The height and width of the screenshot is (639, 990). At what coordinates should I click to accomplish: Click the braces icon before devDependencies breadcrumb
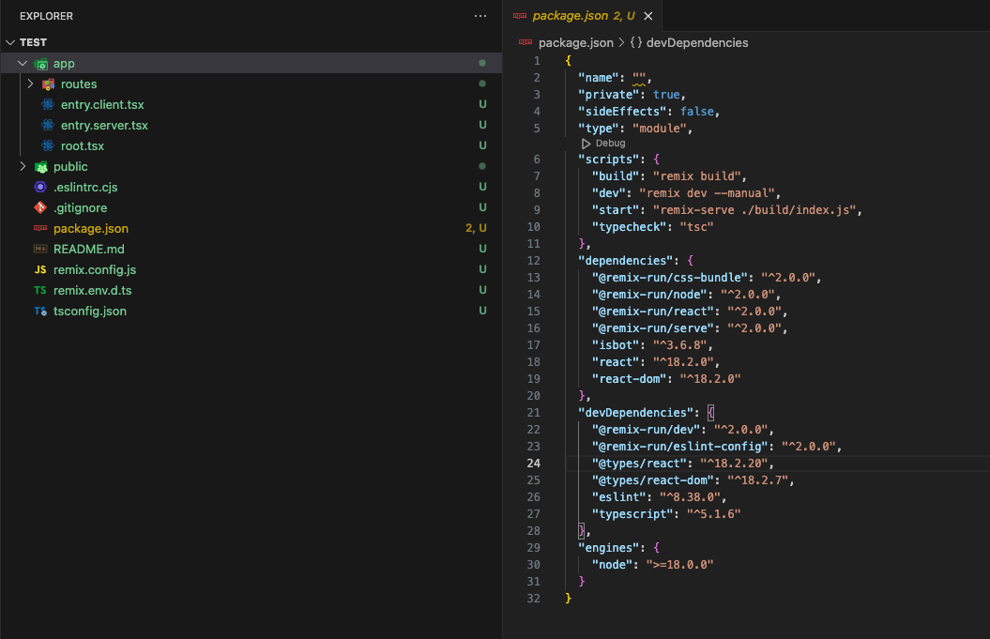coord(636,42)
